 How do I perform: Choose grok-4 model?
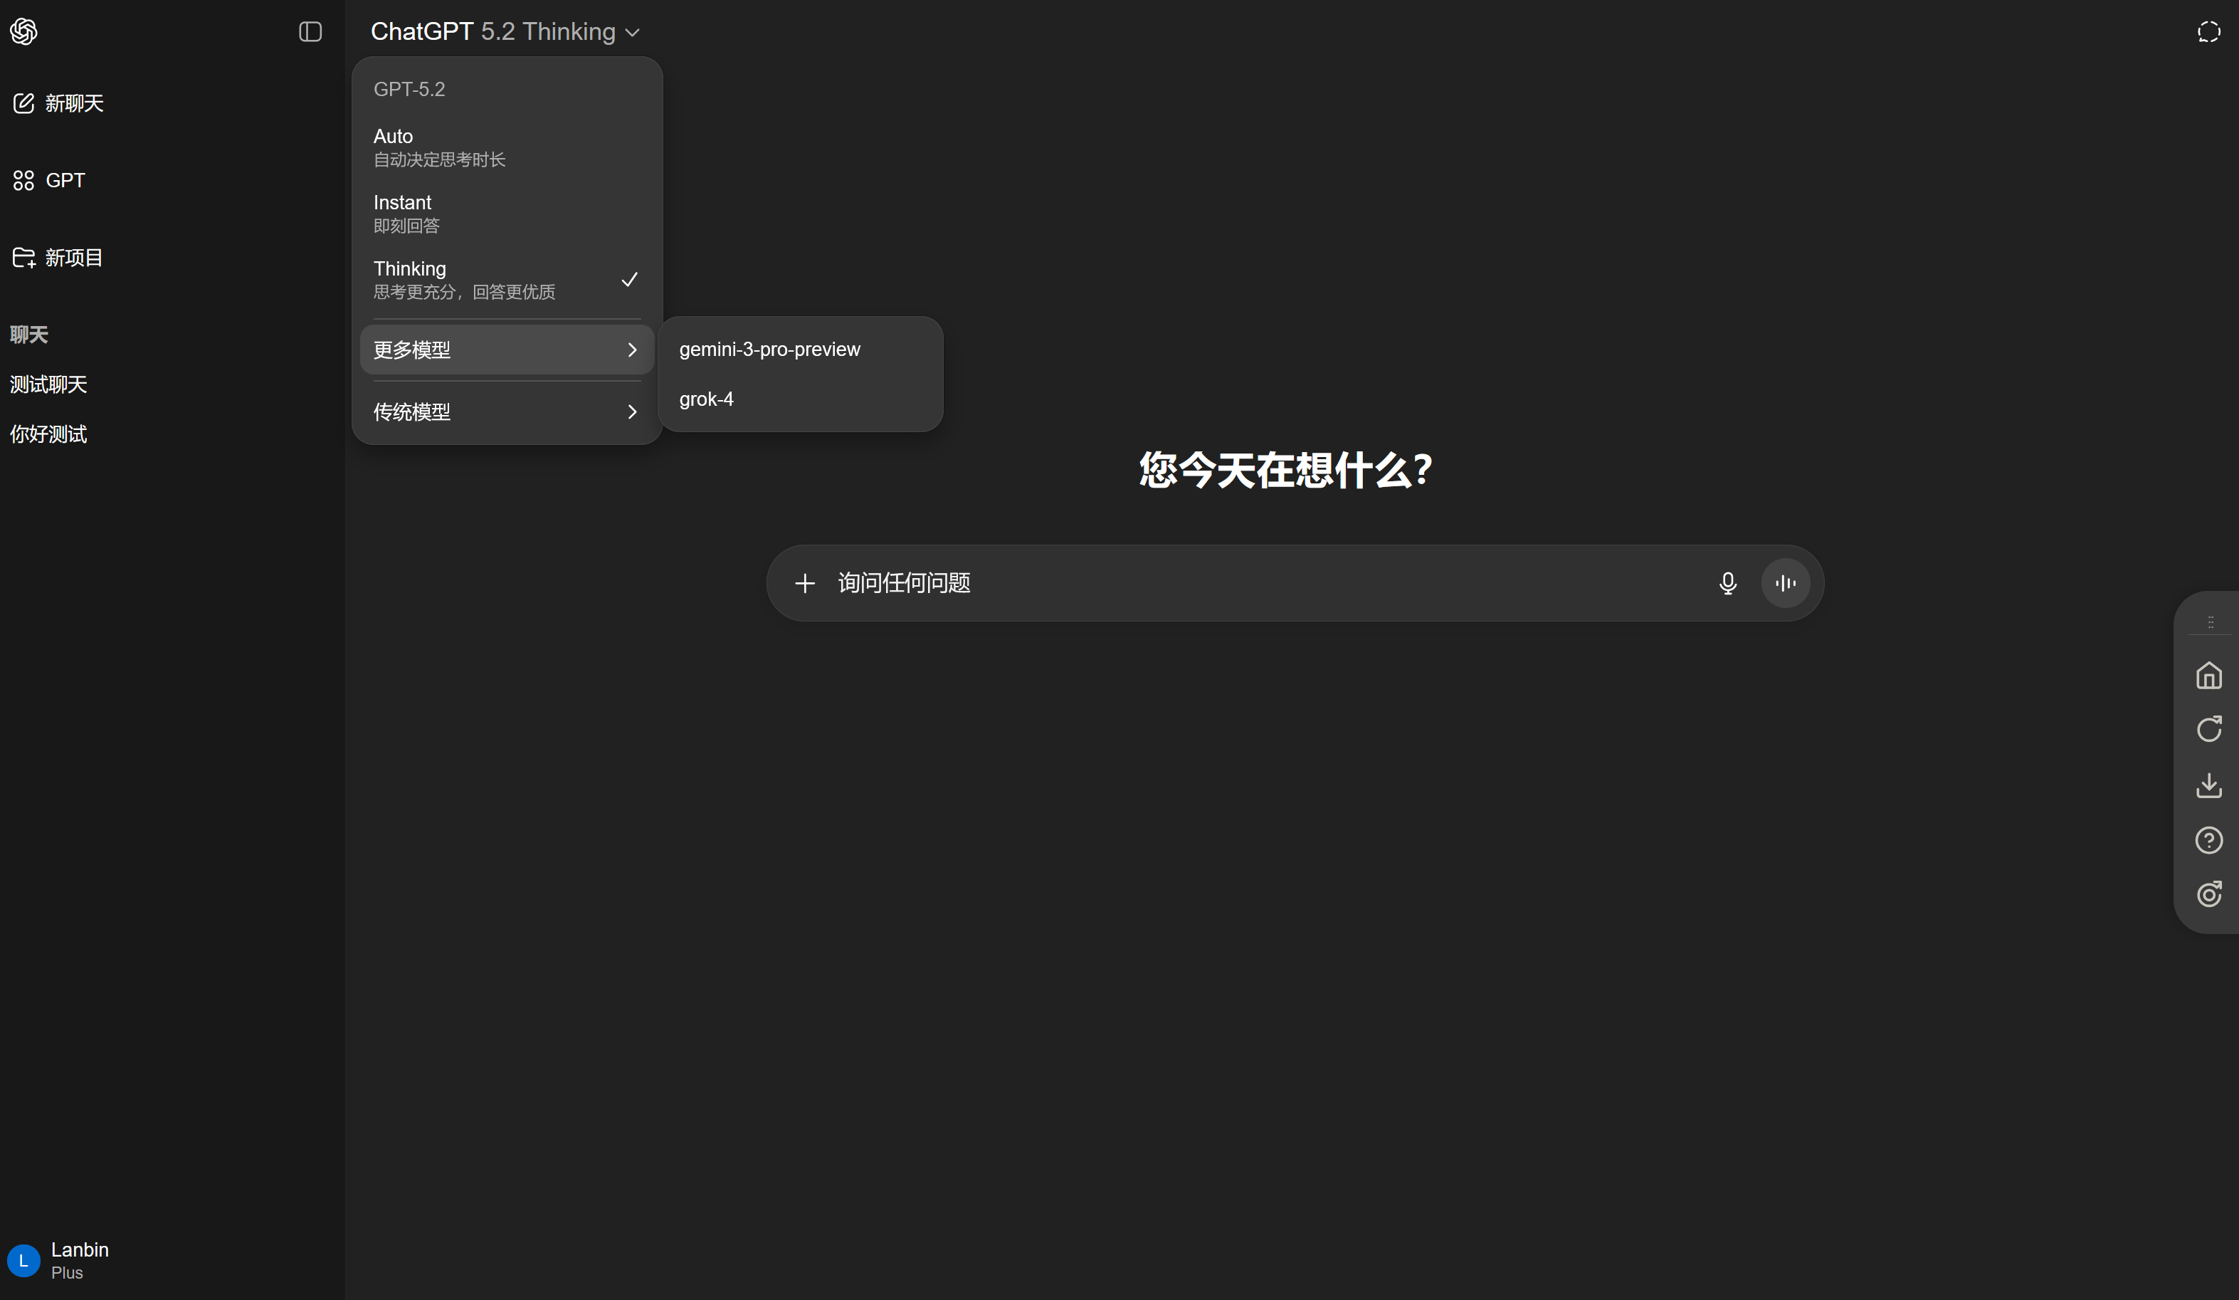pos(800,399)
